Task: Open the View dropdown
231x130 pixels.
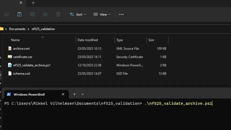Action: point(102,15)
